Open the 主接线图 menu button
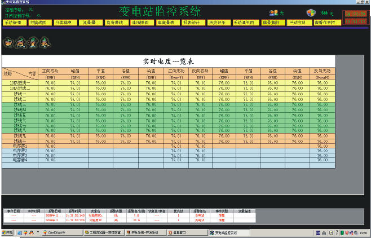This screenshot has width=371, height=238. [x=38, y=23]
